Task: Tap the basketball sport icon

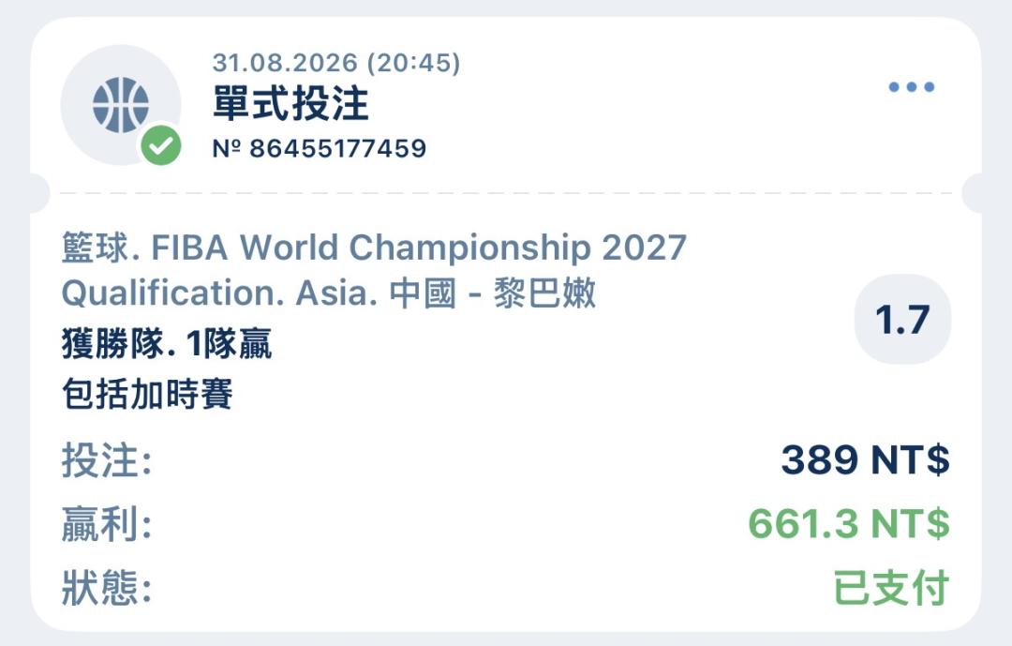Action: 121,105
